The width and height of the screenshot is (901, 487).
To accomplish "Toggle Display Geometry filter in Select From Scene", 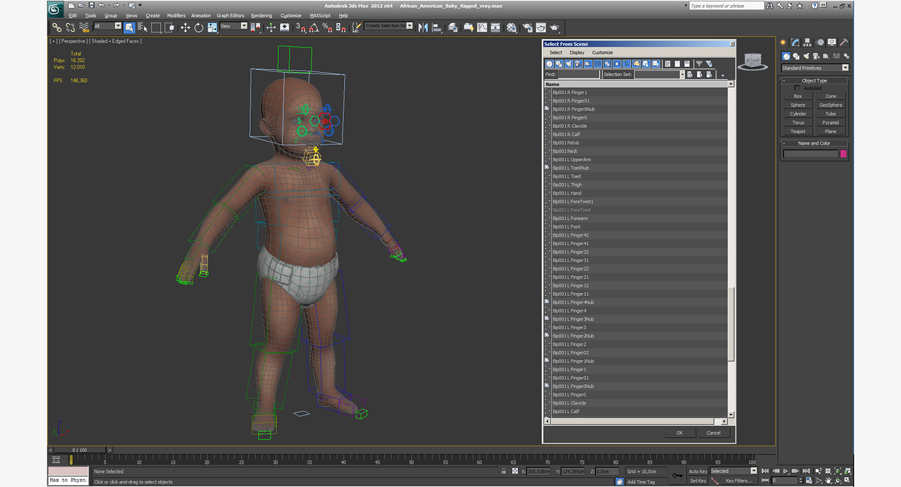I will 549,64.
